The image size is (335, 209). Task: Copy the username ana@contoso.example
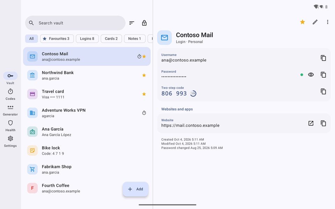(x=323, y=58)
